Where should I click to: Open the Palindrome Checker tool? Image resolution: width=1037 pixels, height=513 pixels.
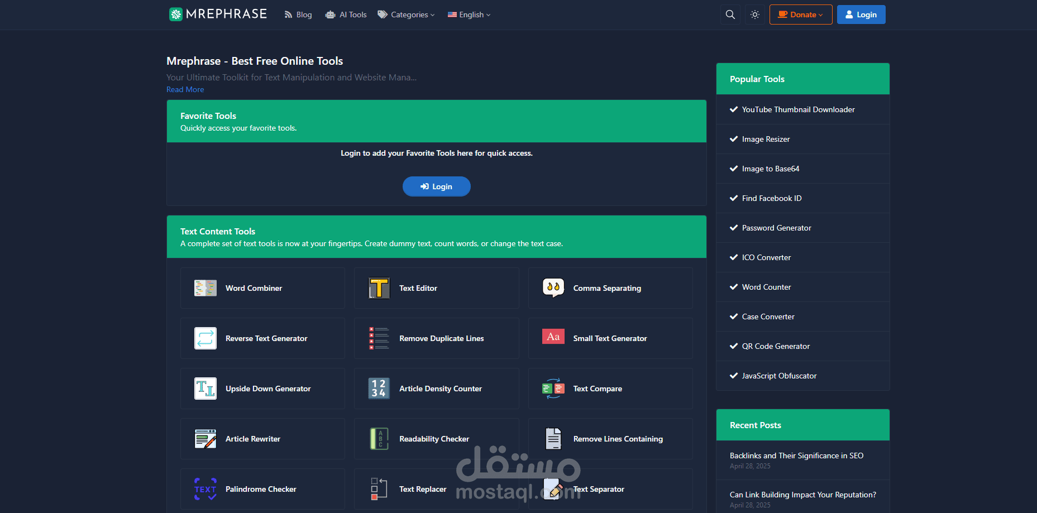262,489
